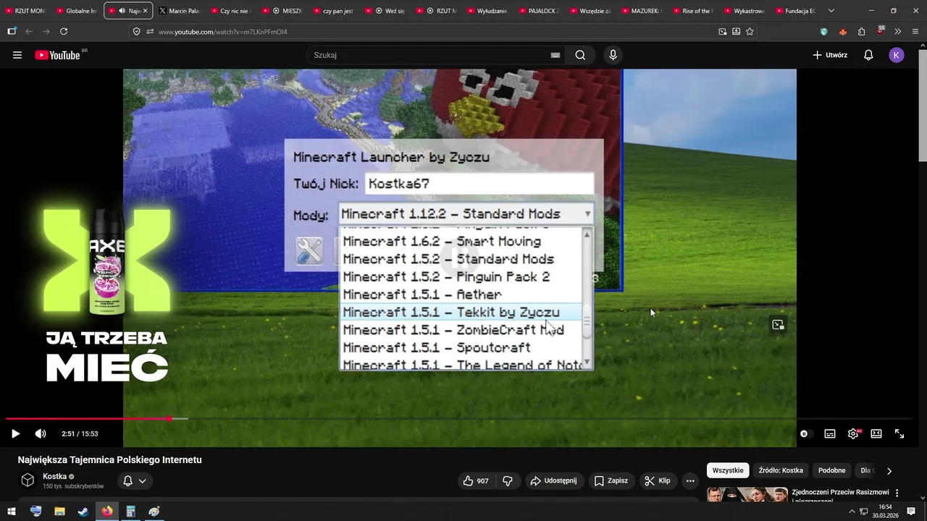Image resolution: width=927 pixels, height=521 pixels.
Task: Open more actions three-dot menu
Action: click(690, 480)
